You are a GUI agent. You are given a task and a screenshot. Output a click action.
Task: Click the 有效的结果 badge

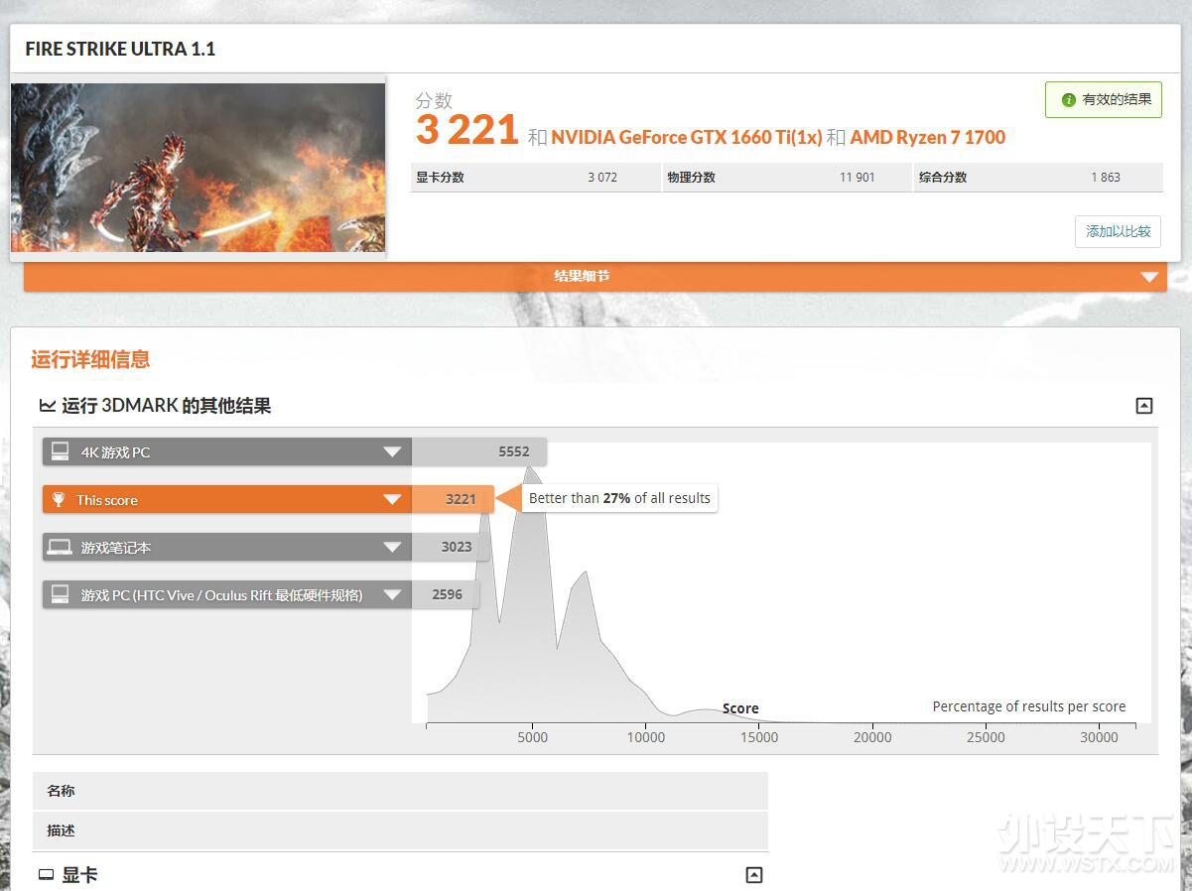[1104, 99]
